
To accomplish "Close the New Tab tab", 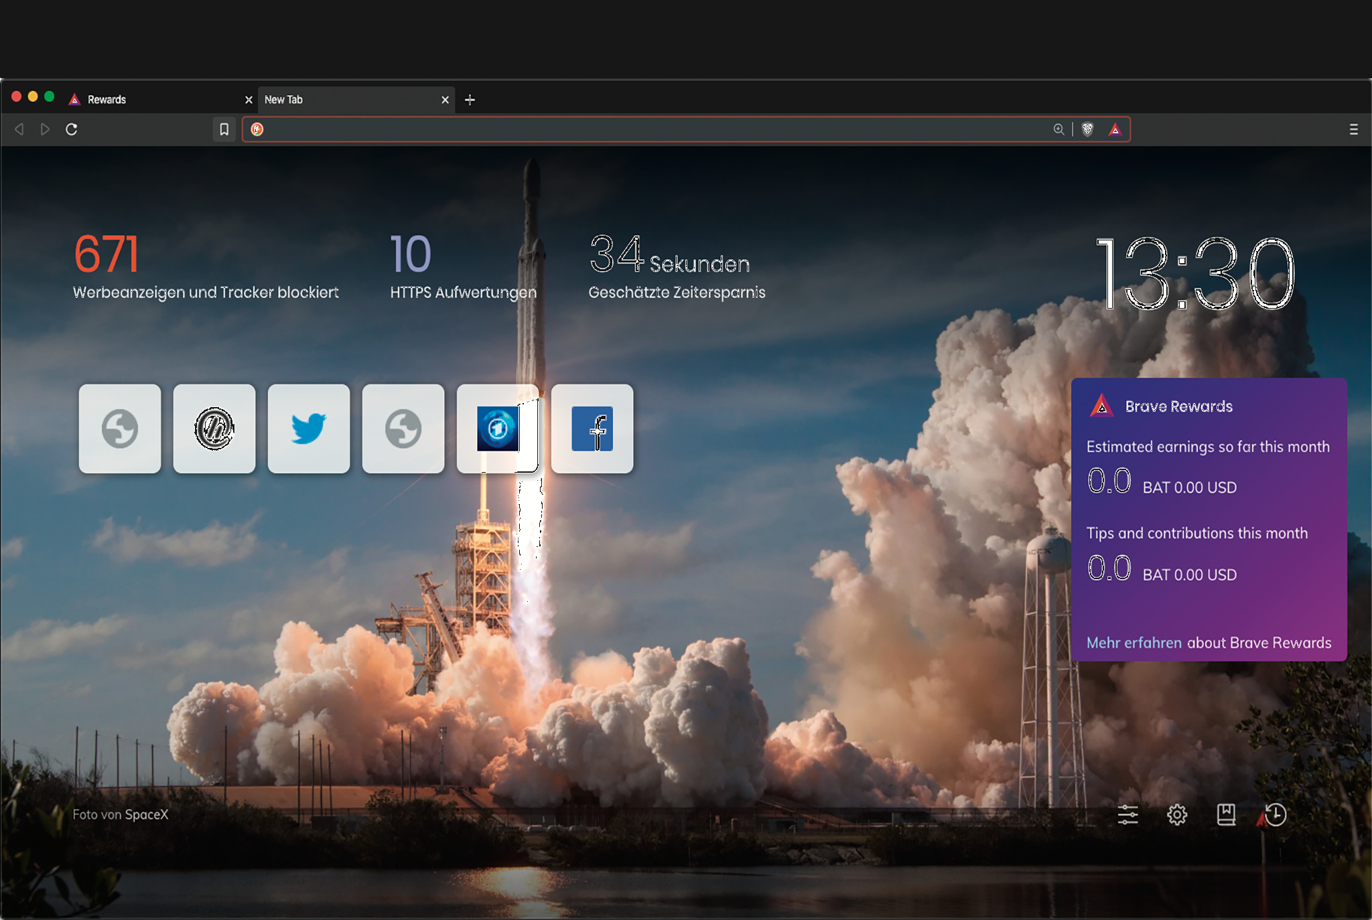I will point(445,100).
